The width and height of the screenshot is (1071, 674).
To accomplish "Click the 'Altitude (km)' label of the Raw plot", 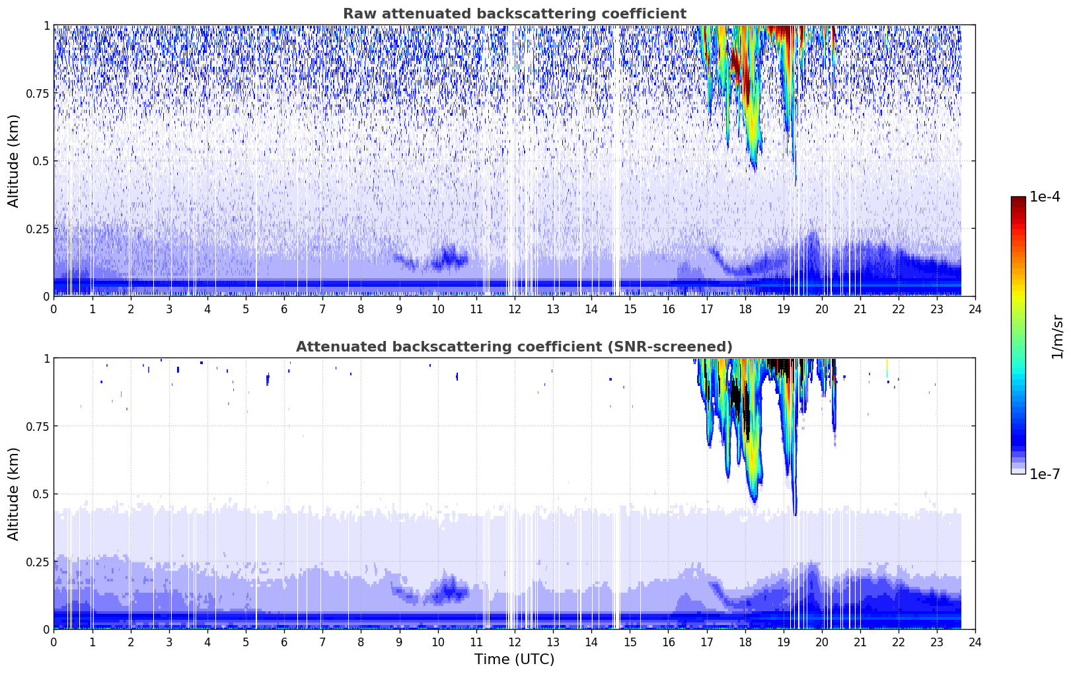I will [x=14, y=161].
